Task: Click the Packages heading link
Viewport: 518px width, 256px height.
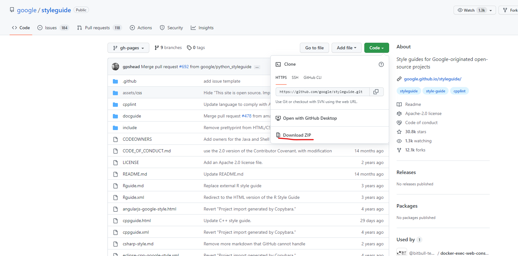Action: [x=407, y=206]
